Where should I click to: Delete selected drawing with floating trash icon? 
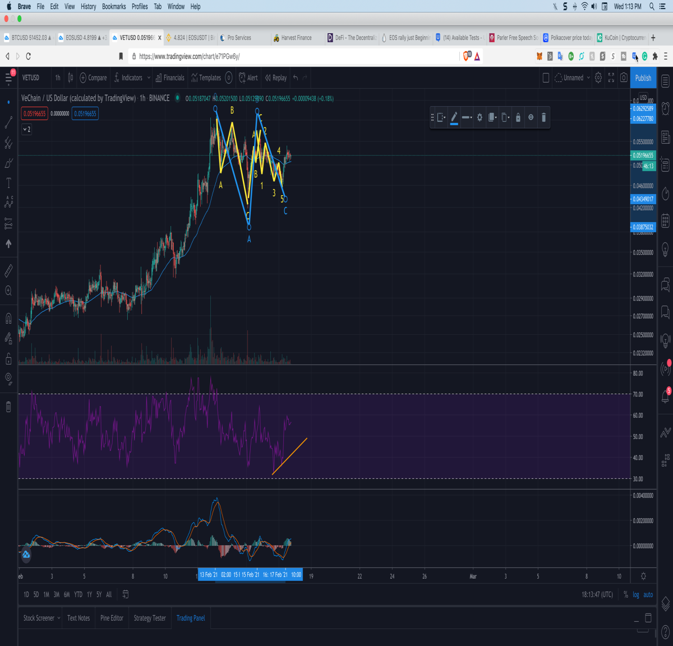coord(543,117)
